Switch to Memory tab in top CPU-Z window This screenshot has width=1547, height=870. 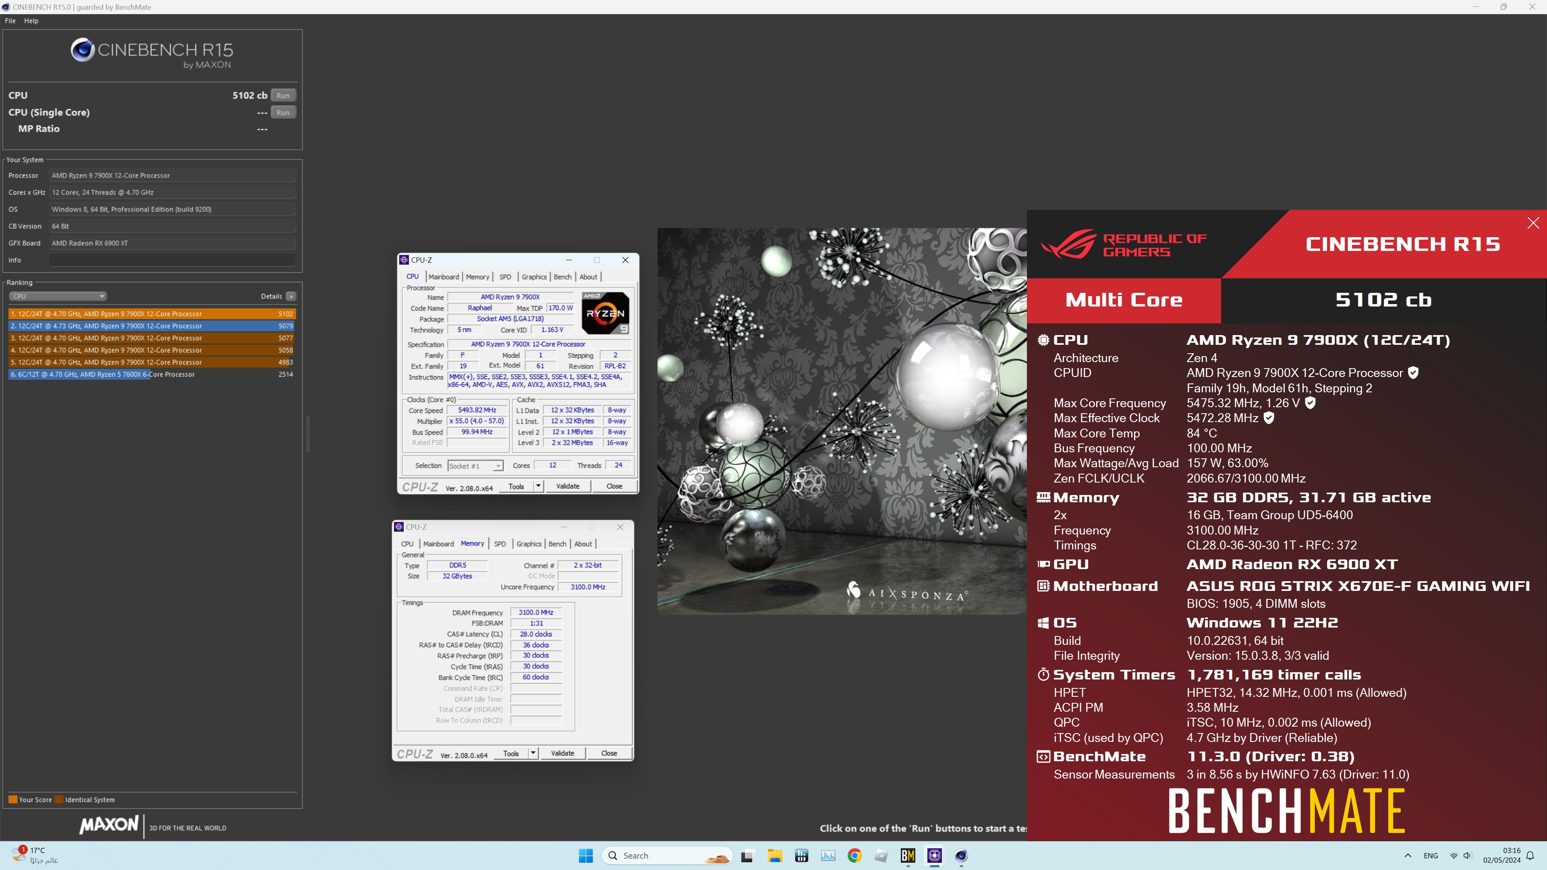coord(477,277)
